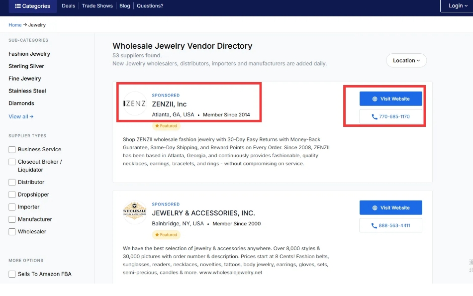Screen dimensions: 473x296
Task: Click 'Atlanta, GA, USA' location text
Action: (x=173, y=114)
